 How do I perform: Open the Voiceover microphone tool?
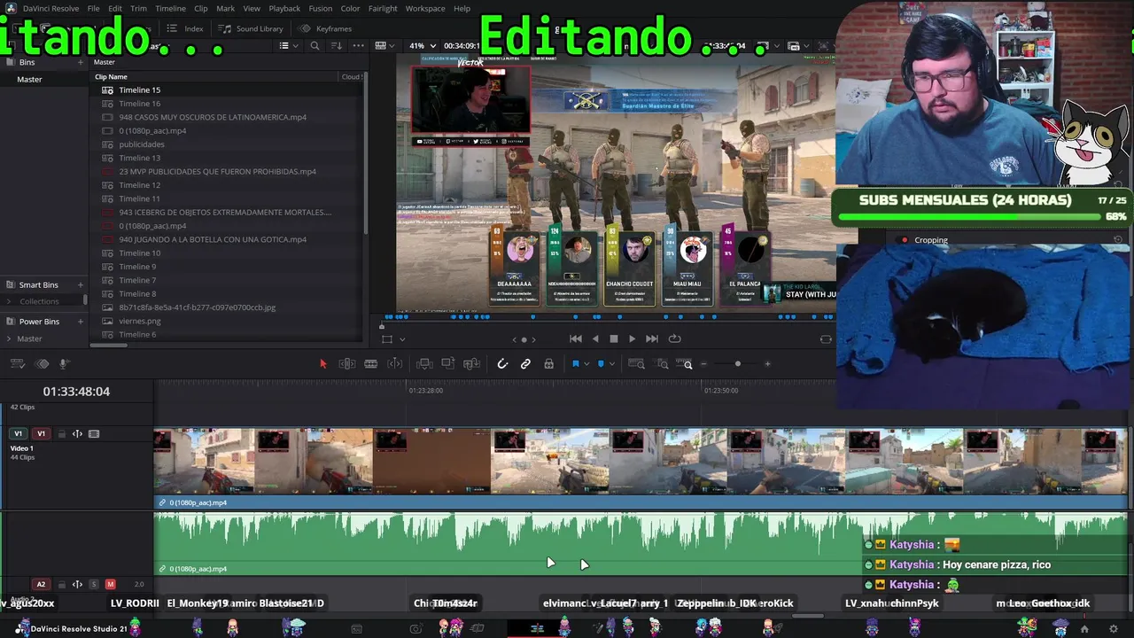coord(64,364)
